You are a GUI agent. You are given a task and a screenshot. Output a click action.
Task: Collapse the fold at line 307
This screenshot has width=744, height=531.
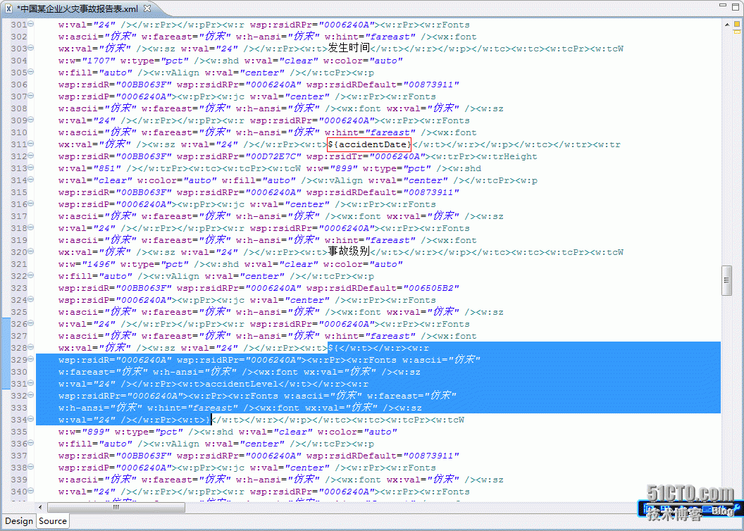(31, 95)
